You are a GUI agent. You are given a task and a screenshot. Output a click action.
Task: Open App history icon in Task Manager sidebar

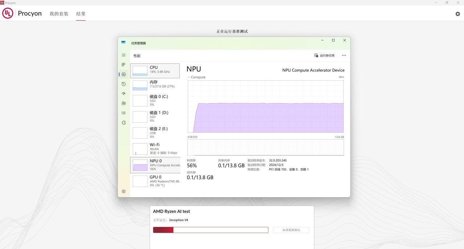[124, 84]
